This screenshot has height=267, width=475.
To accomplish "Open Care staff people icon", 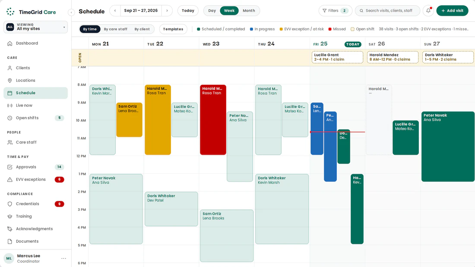I will click(x=9, y=142).
